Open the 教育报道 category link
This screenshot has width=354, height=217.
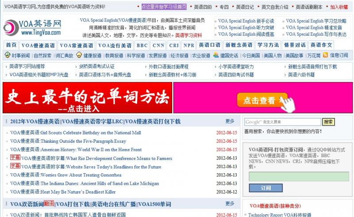114,56
